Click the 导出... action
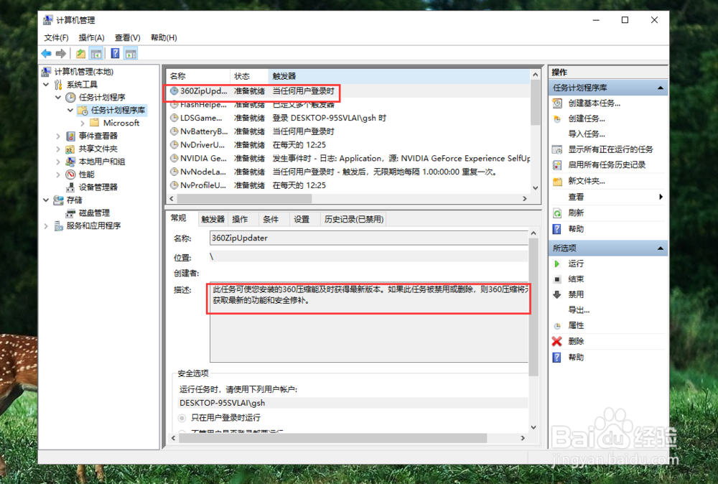Viewport: 718px width, 484px height. click(x=578, y=310)
